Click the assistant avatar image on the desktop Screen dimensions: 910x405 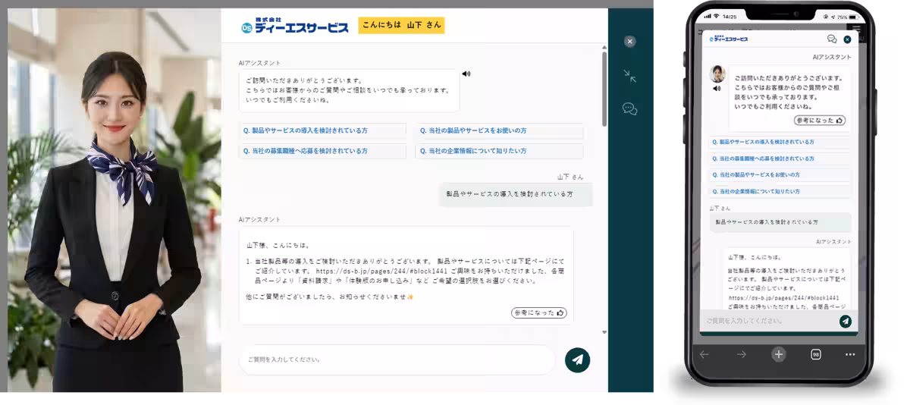point(115,200)
